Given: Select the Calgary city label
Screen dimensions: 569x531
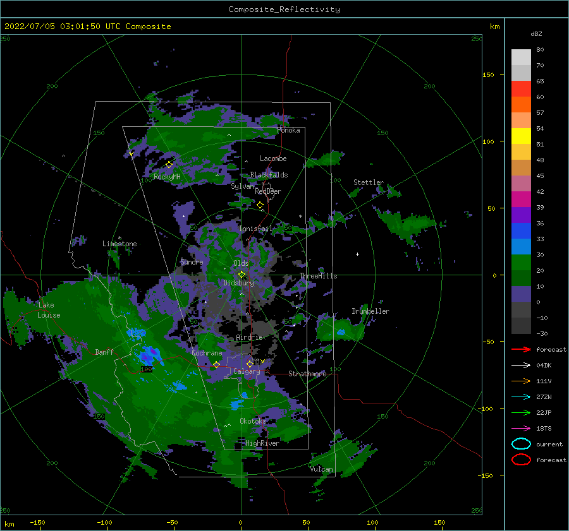Looking at the screenshot, I should coord(247,371).
